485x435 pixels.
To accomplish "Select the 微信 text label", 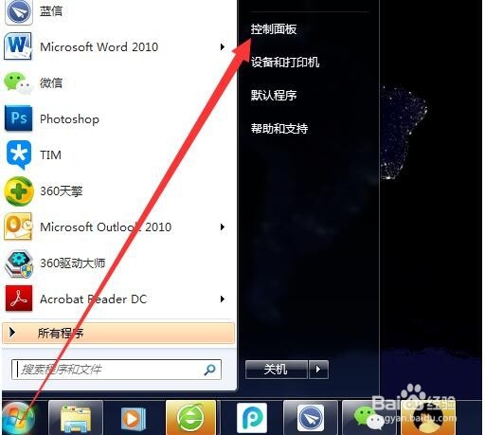I will pyautogui.click(x=51, y=83).
